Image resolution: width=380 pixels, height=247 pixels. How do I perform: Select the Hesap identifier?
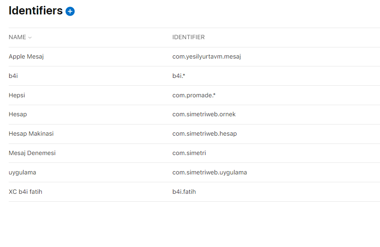17,114
